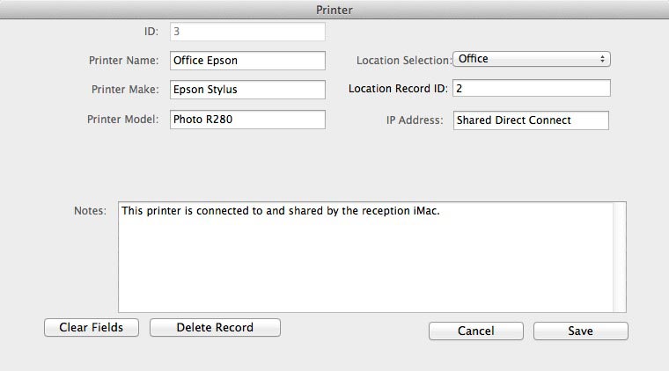
Task: Click the Delete Record button
Action: (215, 328)
